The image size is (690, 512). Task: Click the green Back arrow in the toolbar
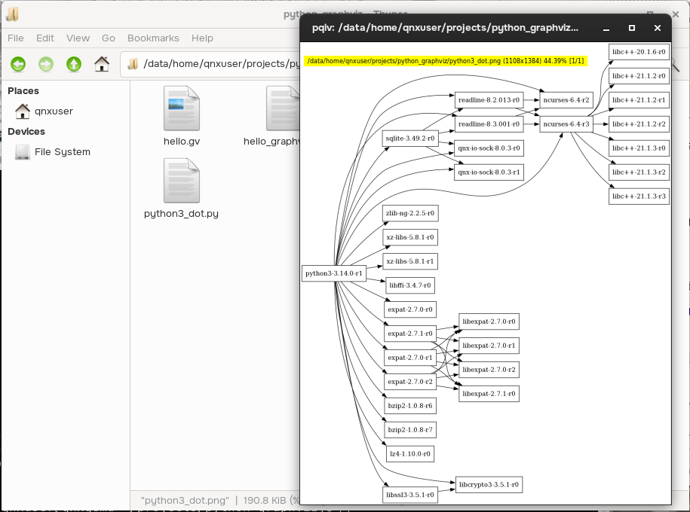18,65
